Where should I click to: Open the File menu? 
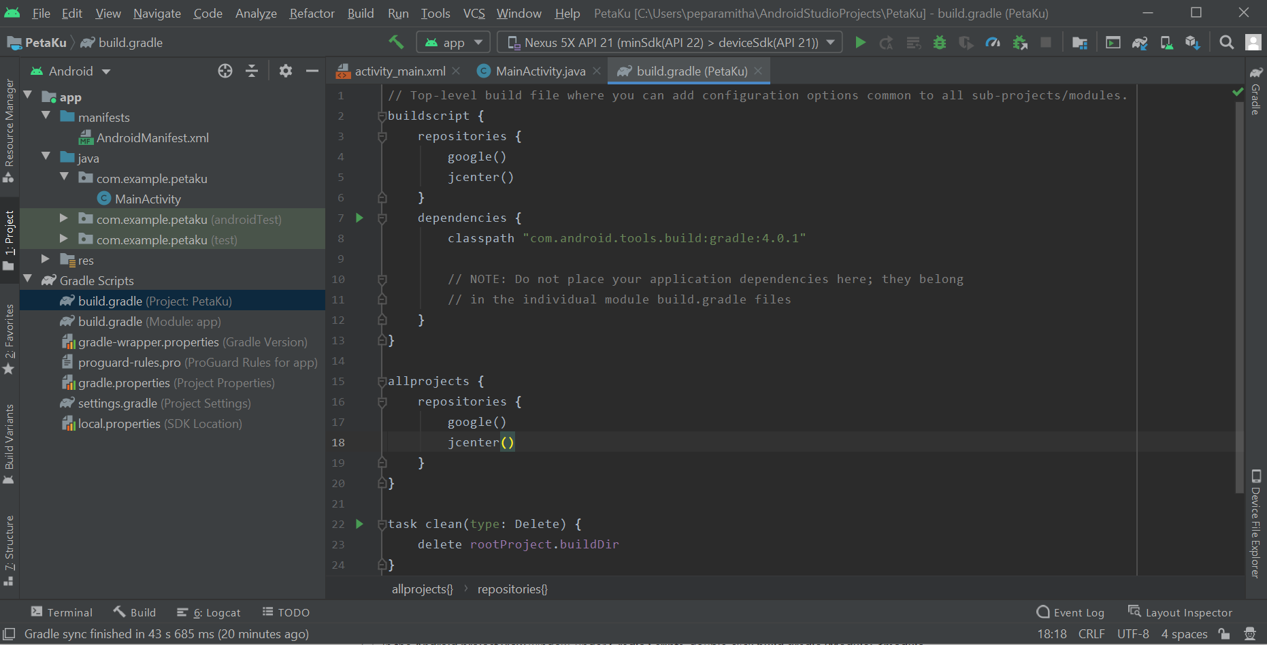[x=41, y=13]
